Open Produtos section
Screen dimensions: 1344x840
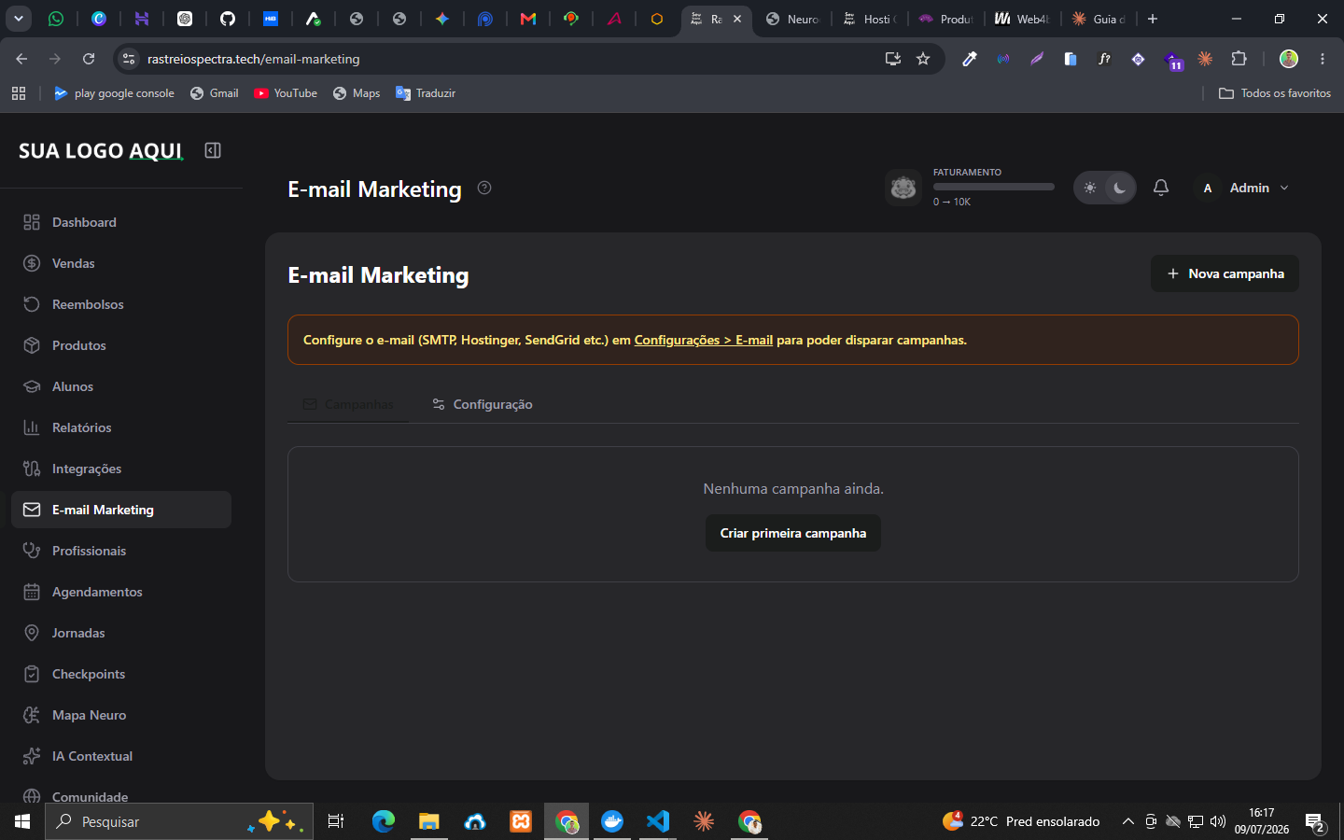click(121, 345)
